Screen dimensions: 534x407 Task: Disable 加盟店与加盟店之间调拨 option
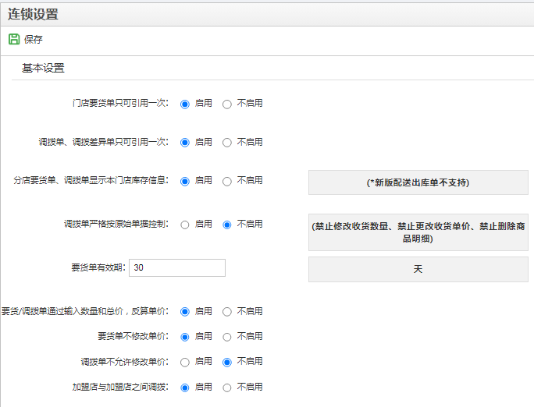[x=227, y=388]
